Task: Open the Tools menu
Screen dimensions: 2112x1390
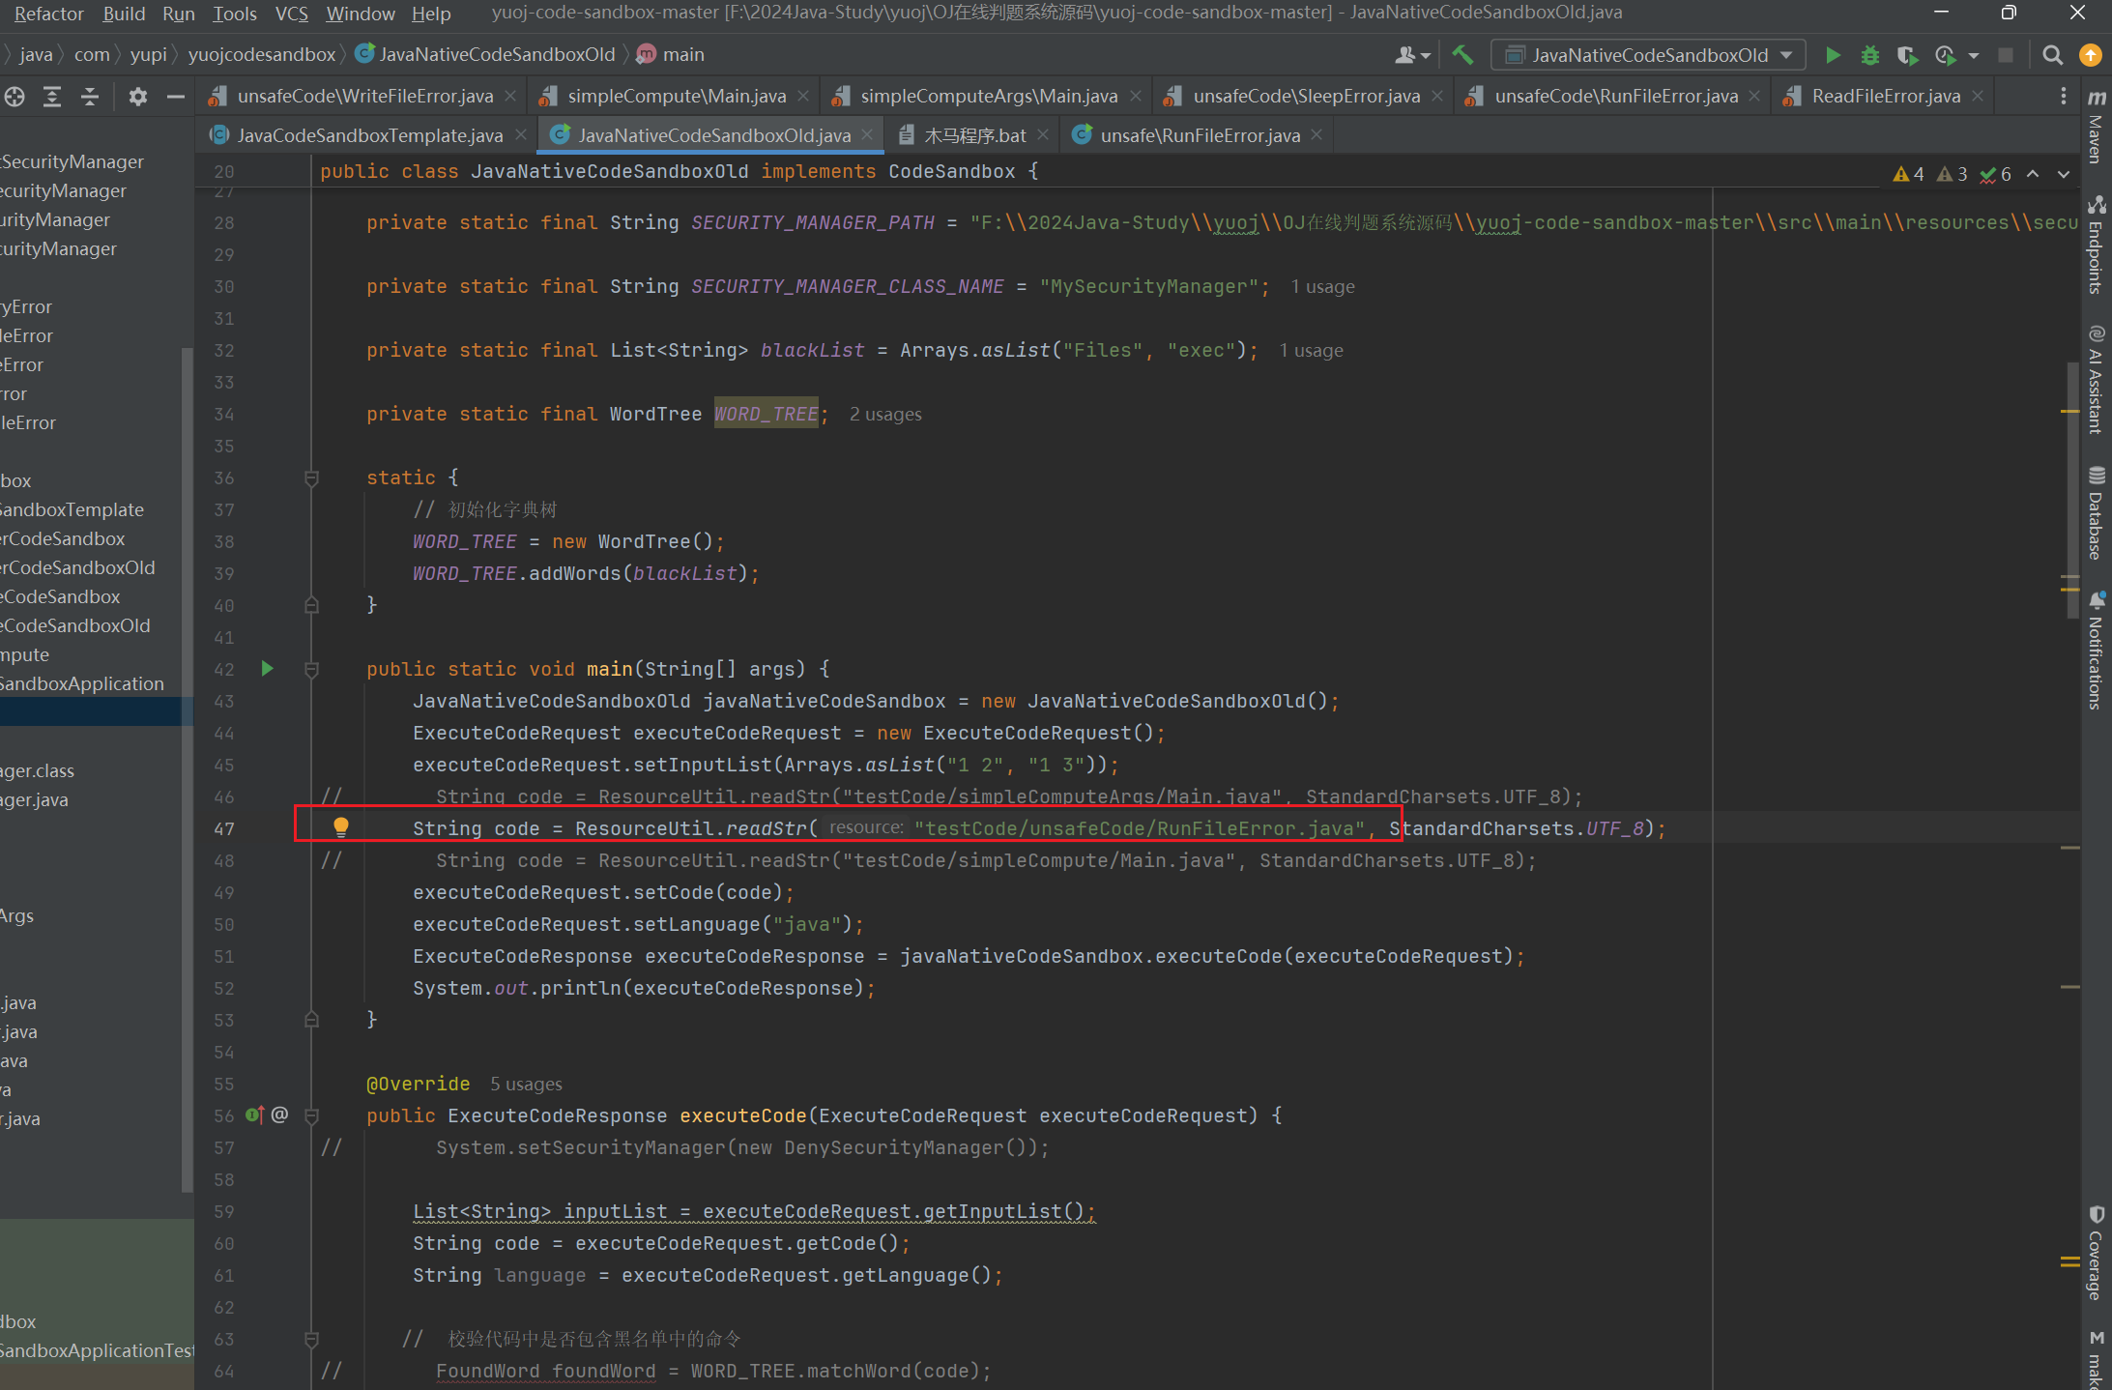Action: 235,14
